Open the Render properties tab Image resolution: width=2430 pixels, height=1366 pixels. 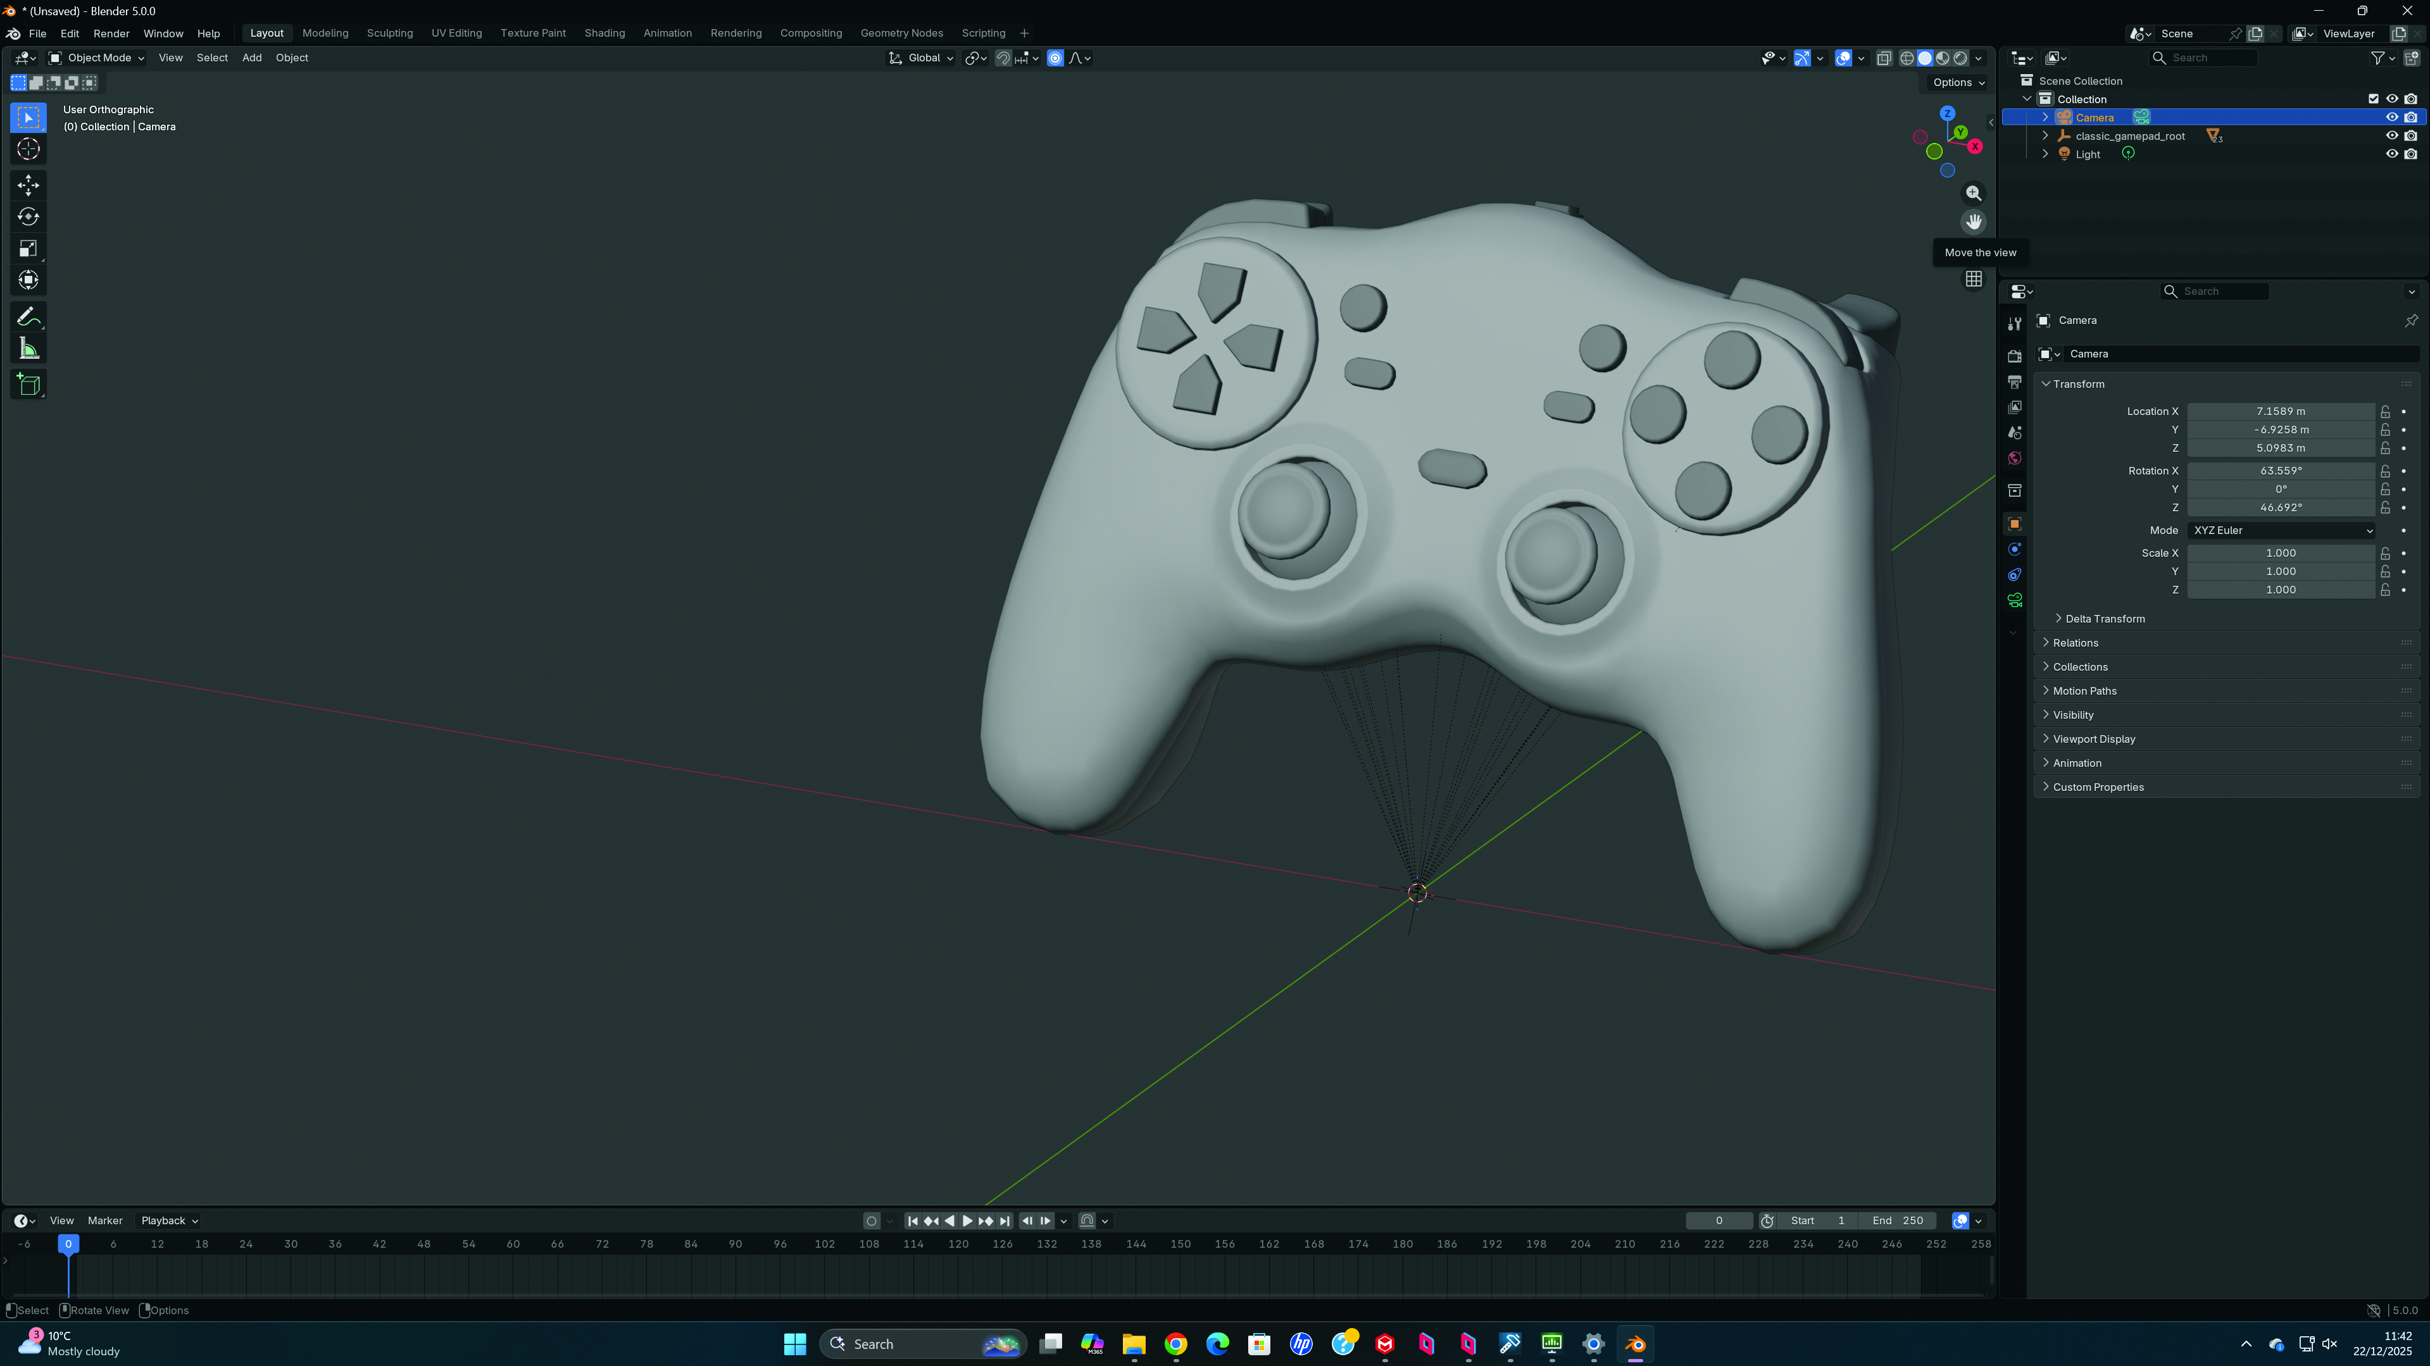[x=2015, y=356]
